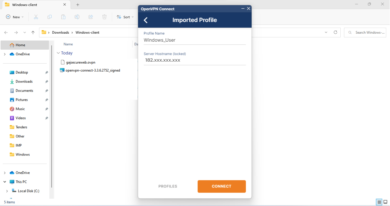Click Downloads in the address breadcrumb
The height and width of the screenshot is (206, 390).
[61, 33]
